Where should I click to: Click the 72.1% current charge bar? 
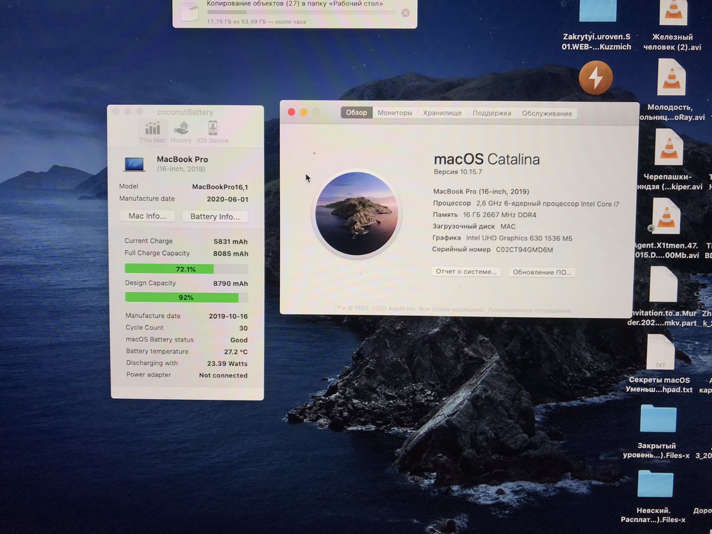point(186,269)
